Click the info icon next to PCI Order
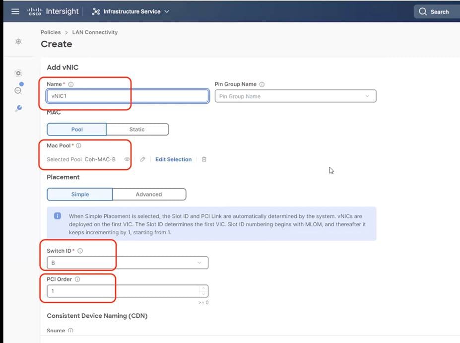 (x=77, y=279)
